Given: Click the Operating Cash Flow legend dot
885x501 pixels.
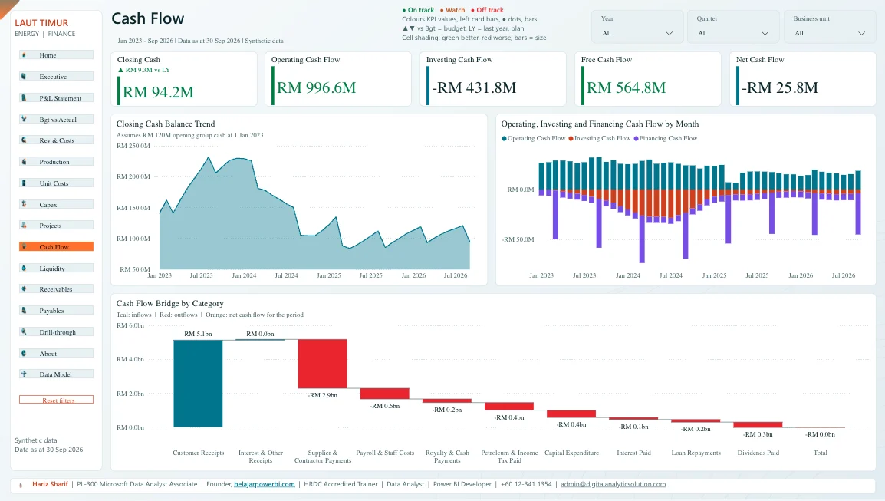Looking at the screenshot, I should pos(504,138).
